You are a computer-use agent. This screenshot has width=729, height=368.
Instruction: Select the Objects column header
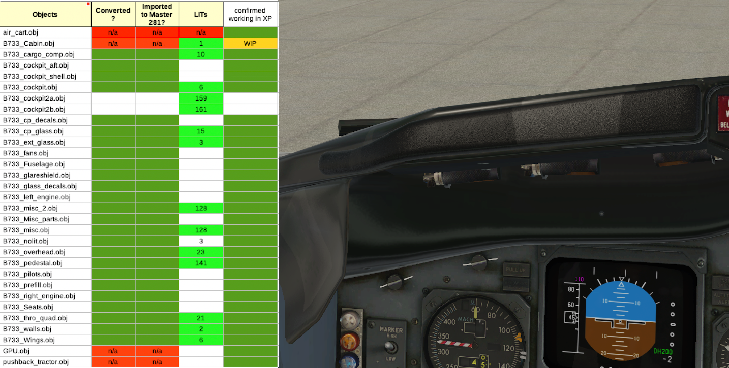(x=46, y=14)
